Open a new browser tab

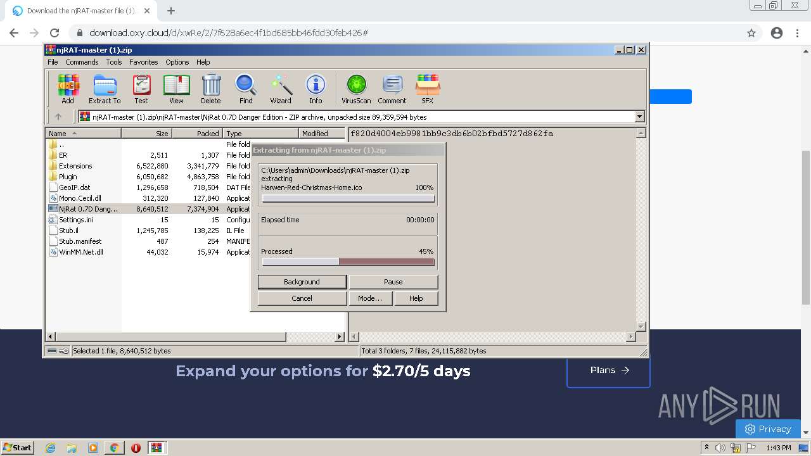pyautogui.click(x=171, y=11)
